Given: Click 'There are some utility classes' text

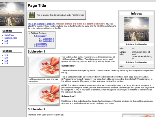Looking at the screenshot, I should 46,115.
